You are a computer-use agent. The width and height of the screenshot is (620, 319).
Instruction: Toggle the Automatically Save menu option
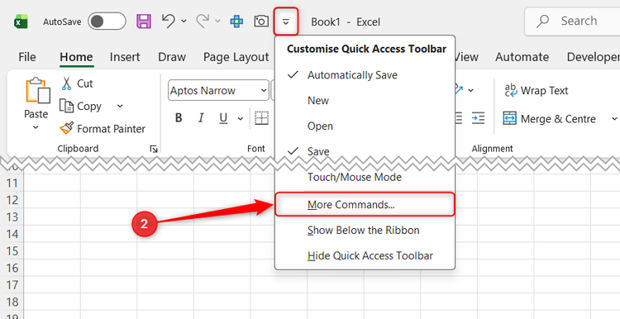coord(365,75)
